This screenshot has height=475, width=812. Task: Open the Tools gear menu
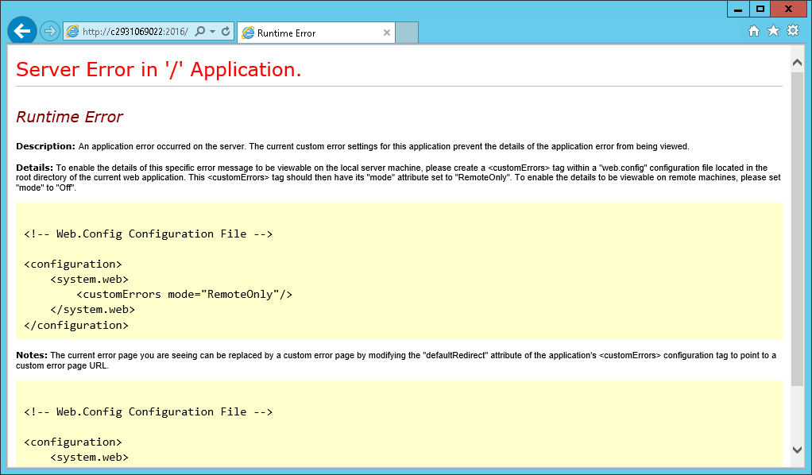[x=792, y=31]
